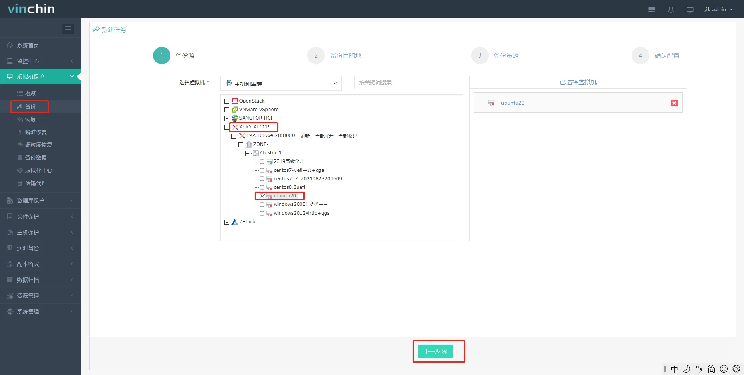Expand the VMware vSphere tree node
Viewport: 744px width, 375px height.
[227, 110]
